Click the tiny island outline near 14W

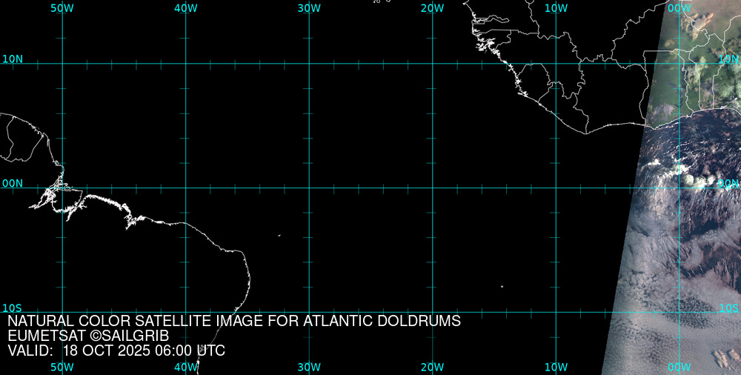[502, 286]
